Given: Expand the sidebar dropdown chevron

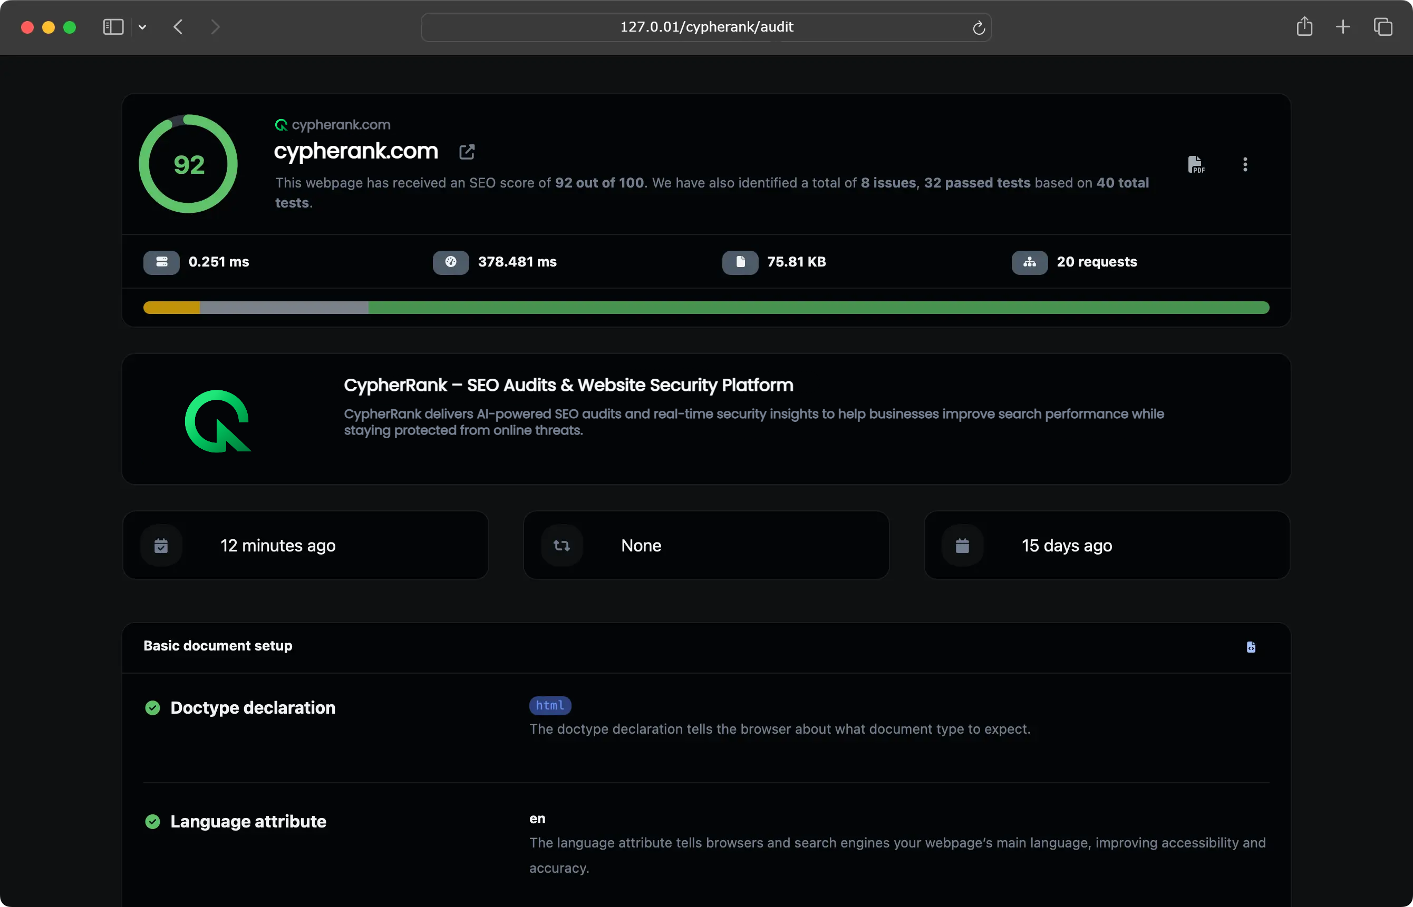Looking at the screenshot, I should click(142, 27).
